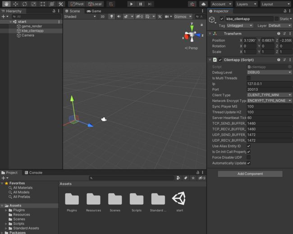Open the Debug Level dropdown
The height and width of the screenshot is (234, 293).
[269, 72]
